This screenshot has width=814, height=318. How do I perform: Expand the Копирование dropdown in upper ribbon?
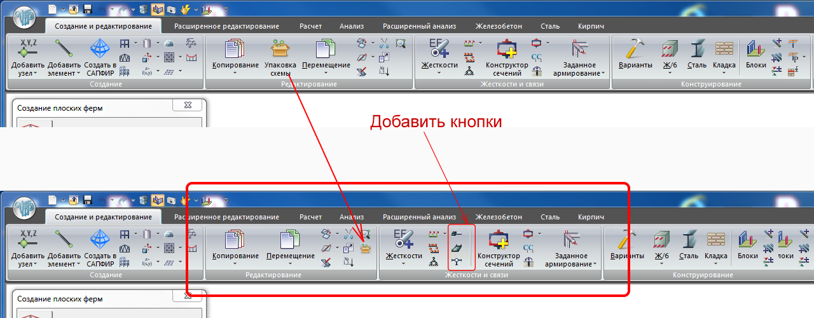tap(235, 73)
